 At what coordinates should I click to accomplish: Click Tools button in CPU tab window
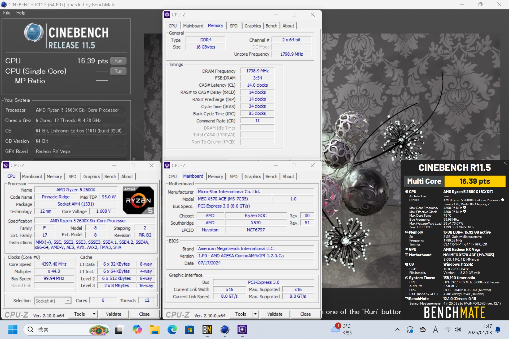(x=80, y=314)
